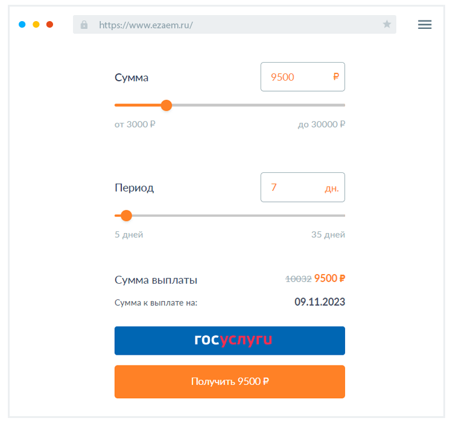Screen dimensions: 453x427
Task: Click the Период slider handle
Action: (x=126, y=216)
